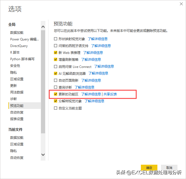The height and width of the screenshot is (179, 186).
Task: Click scroll up arrow in sidebar
Action: click(x=43, y=27)
